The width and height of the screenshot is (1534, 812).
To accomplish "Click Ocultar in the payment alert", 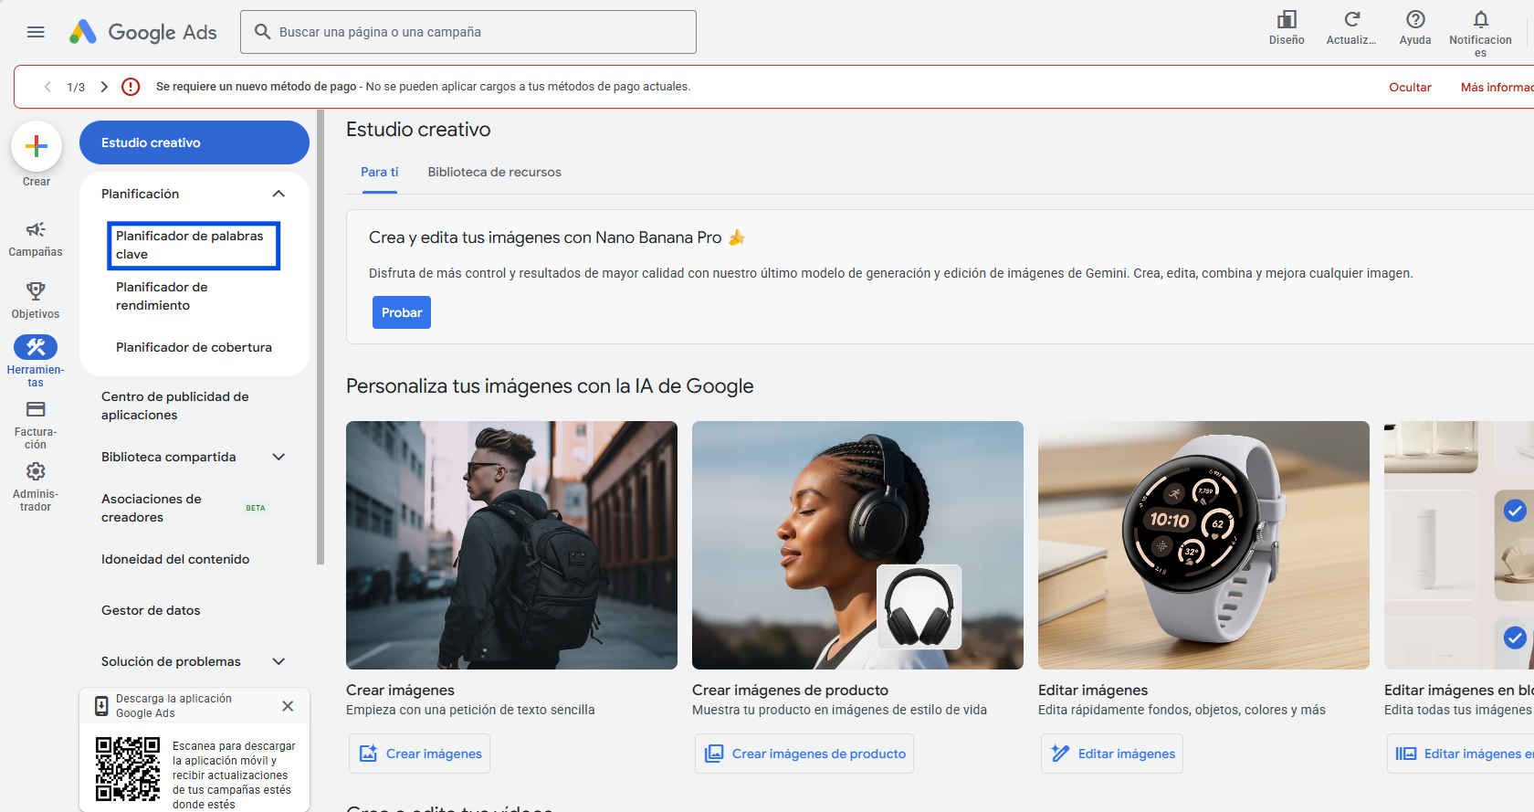I will 1410,87.
